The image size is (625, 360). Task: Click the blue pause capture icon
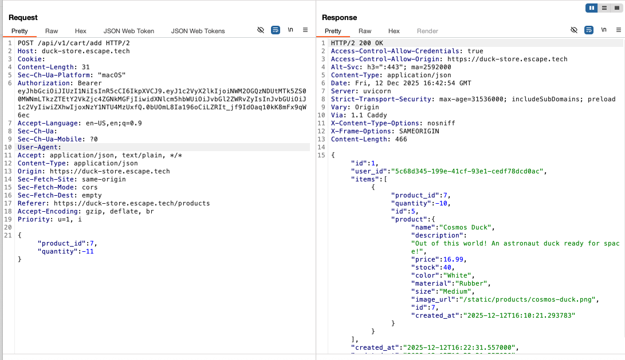click(593, 8)
